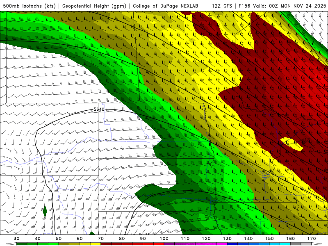Image resolution: width=328 pixels, height=246 pixels.
Task: Click the 70 value on the color scale
Action: (x=101, y=239)
